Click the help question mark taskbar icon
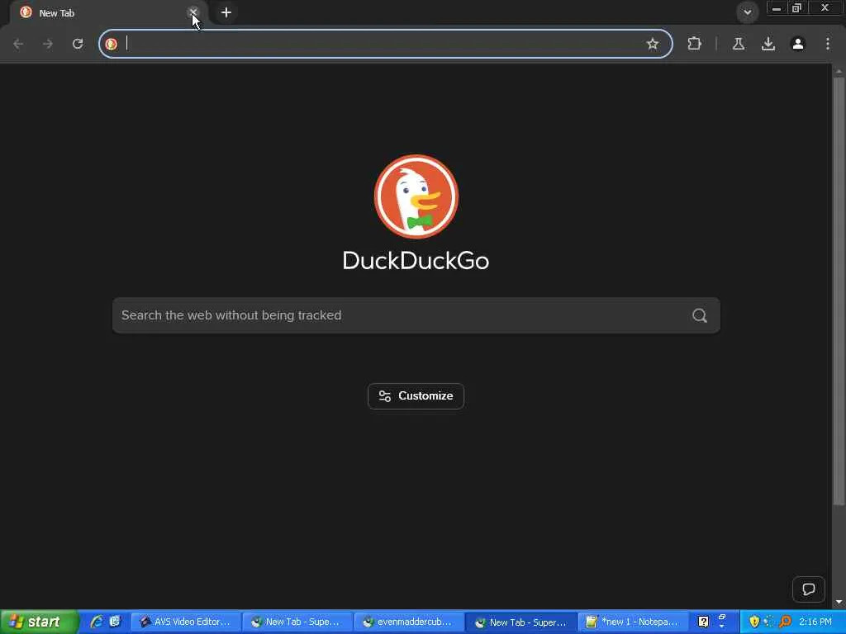 click(703, 622)
